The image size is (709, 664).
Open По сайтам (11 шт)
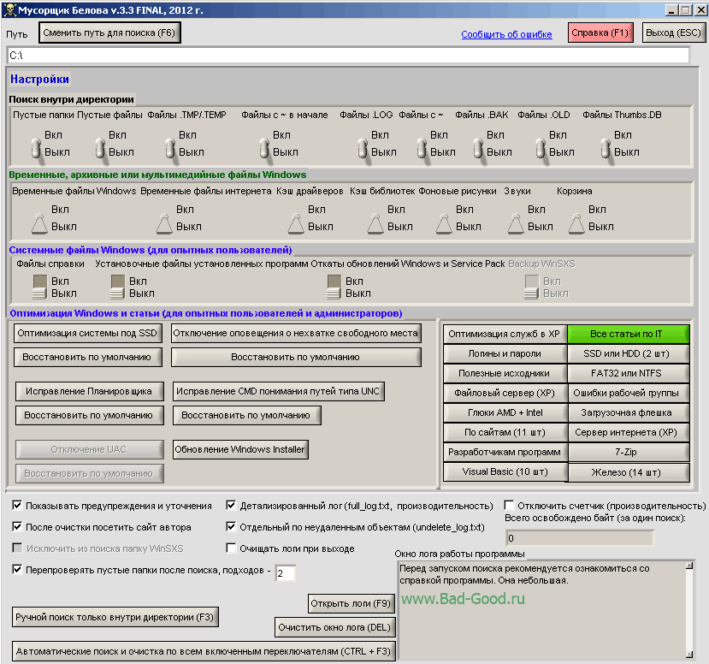505,432
